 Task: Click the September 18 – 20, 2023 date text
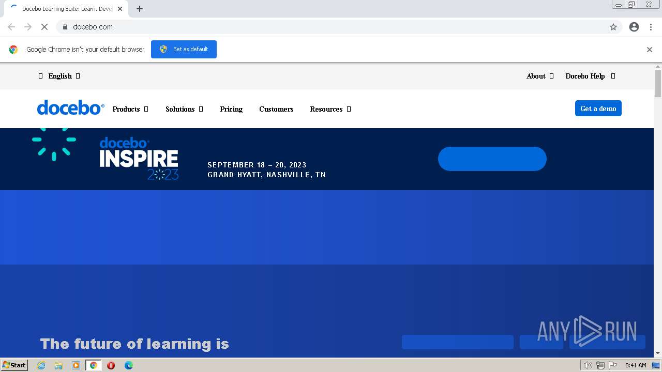257,165
